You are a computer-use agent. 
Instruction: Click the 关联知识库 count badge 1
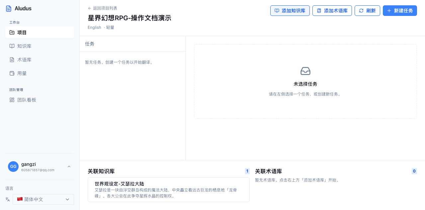pyautogui.click(x=247, y=171)
